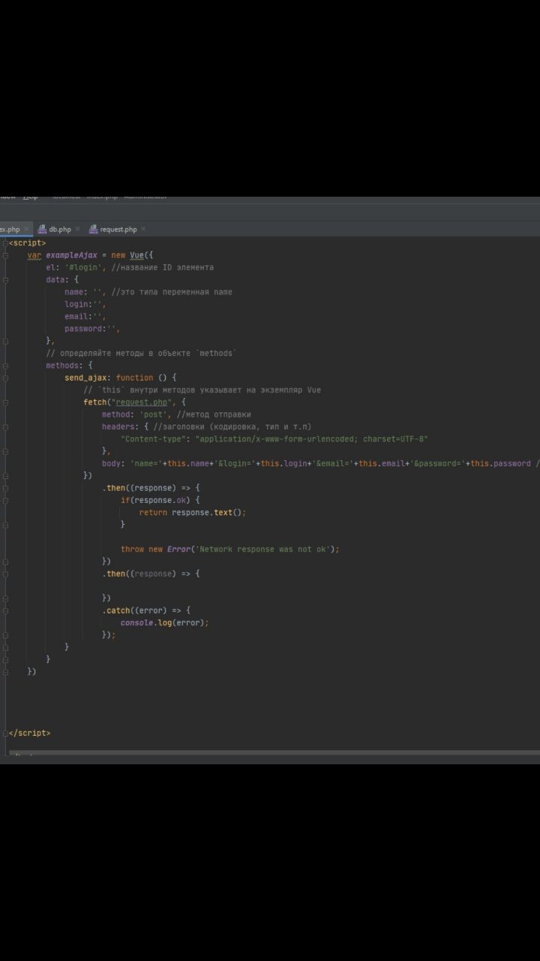Viewport: 540px width, 961px height.
Task: Fold the first '.then((response) => {' block
Action: [x=5, y=488]
